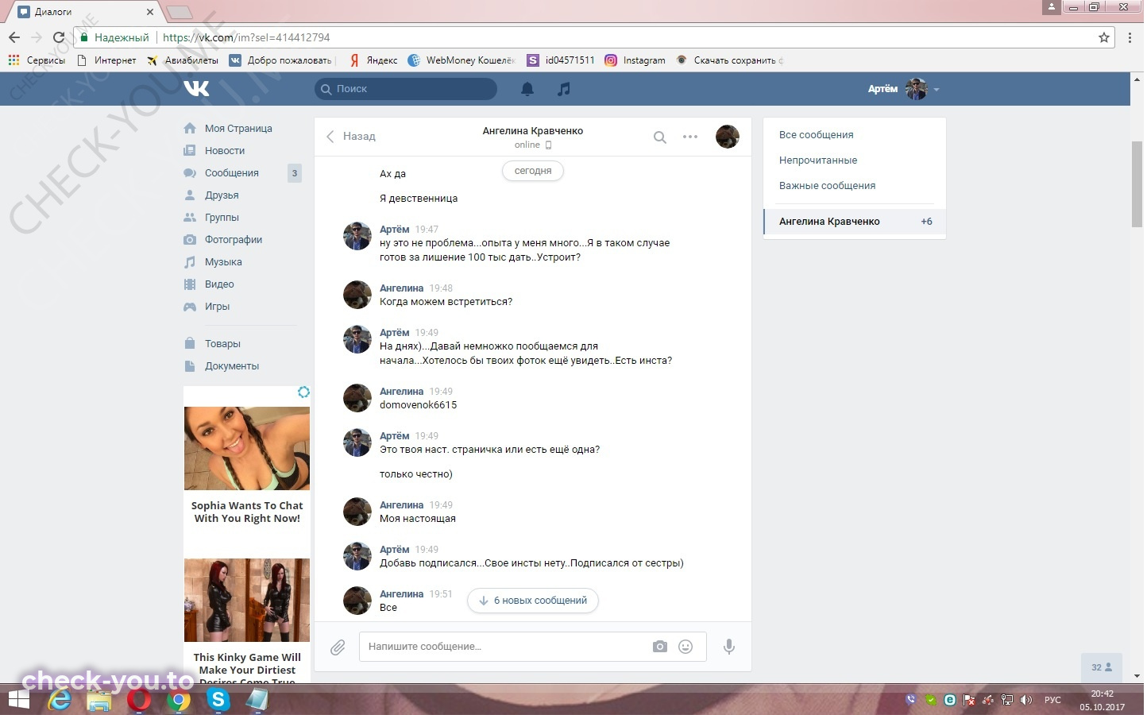Click the browser address bar URL
The width and height of the screenshot is (1147, 715).
[x=246, y=37]
